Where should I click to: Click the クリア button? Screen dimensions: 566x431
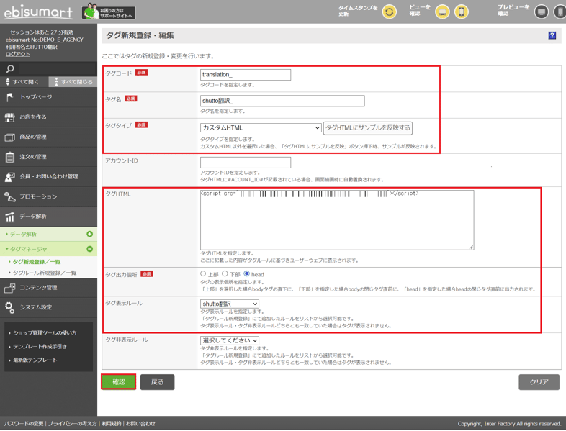tap(539, 382)
